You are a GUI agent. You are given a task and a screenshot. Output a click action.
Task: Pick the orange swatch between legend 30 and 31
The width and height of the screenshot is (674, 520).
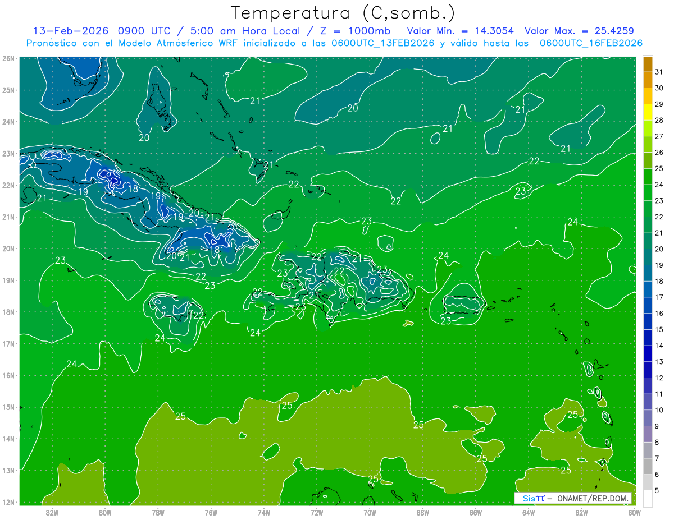click(648, 79)
